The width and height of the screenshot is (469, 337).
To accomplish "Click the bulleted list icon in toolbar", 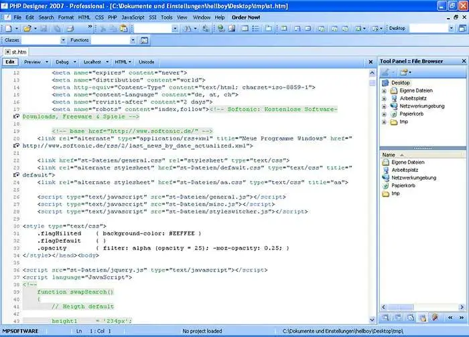I will coord(255,29).
